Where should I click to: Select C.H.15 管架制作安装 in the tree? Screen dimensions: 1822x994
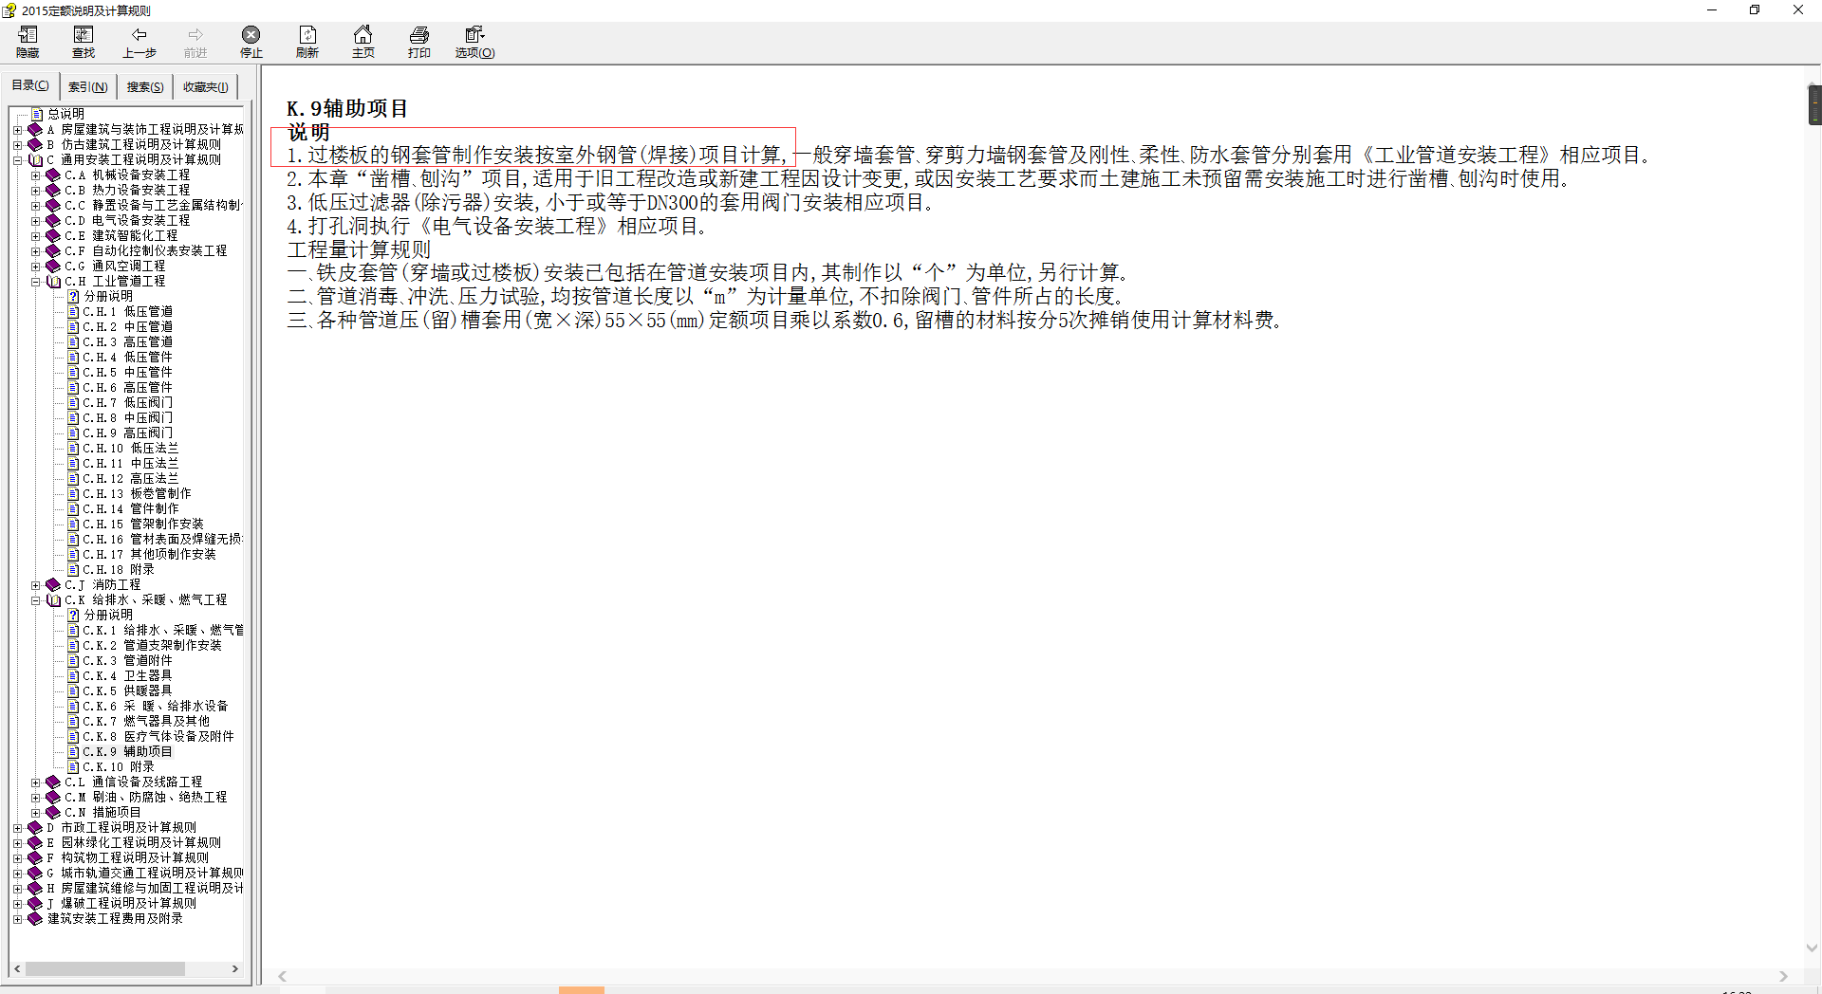tap(142, 524)
